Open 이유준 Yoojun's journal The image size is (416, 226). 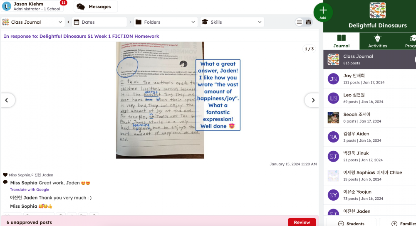pos(369,195)
